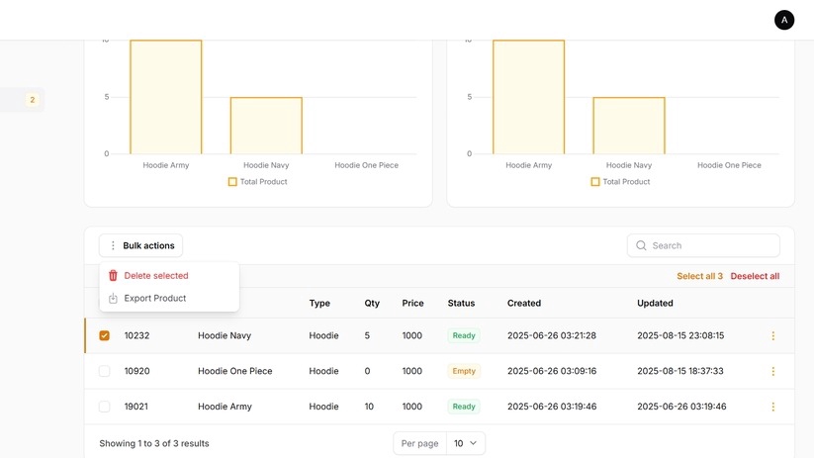
Task: Sort table by Status column
Action: point(461,304)
